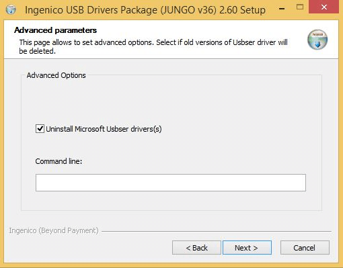Image resolution: width=343 pixels, height=268 pixels.
Task: Maximize the setup window
Action: coord(300,7)
